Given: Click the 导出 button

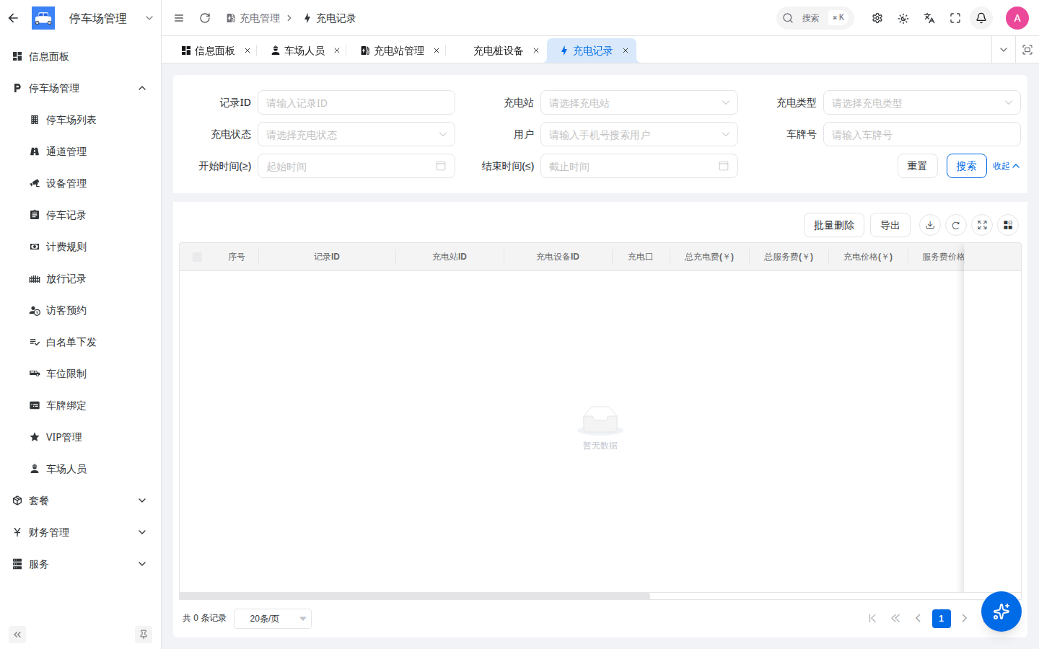Looking at the screenshot, I should click(x=890, y=225).
